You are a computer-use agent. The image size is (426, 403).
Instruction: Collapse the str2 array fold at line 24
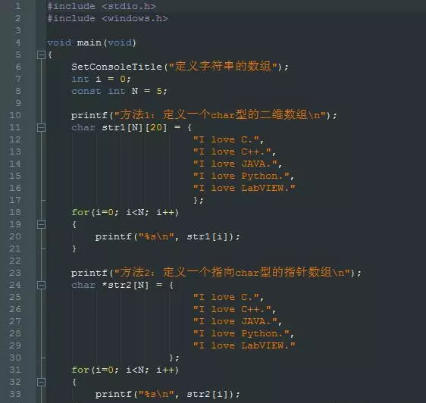click(41, 285)
